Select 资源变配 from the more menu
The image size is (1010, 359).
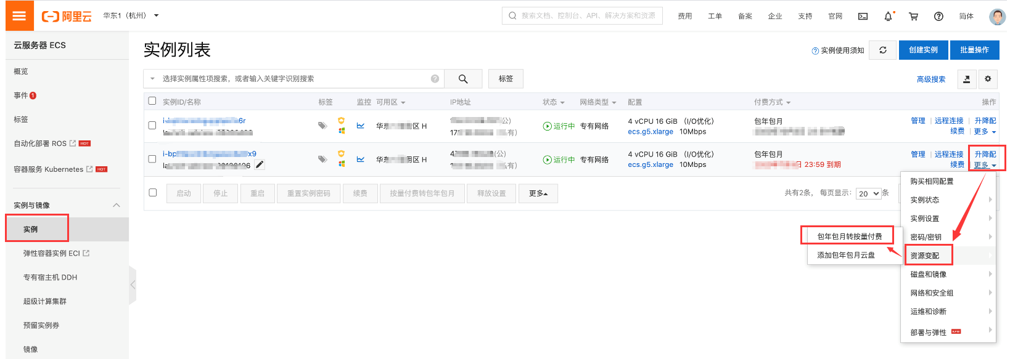click(x=925, y=256)
